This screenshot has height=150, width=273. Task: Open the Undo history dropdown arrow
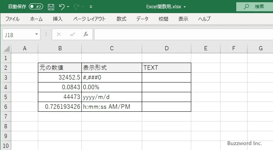pos(69,7)
